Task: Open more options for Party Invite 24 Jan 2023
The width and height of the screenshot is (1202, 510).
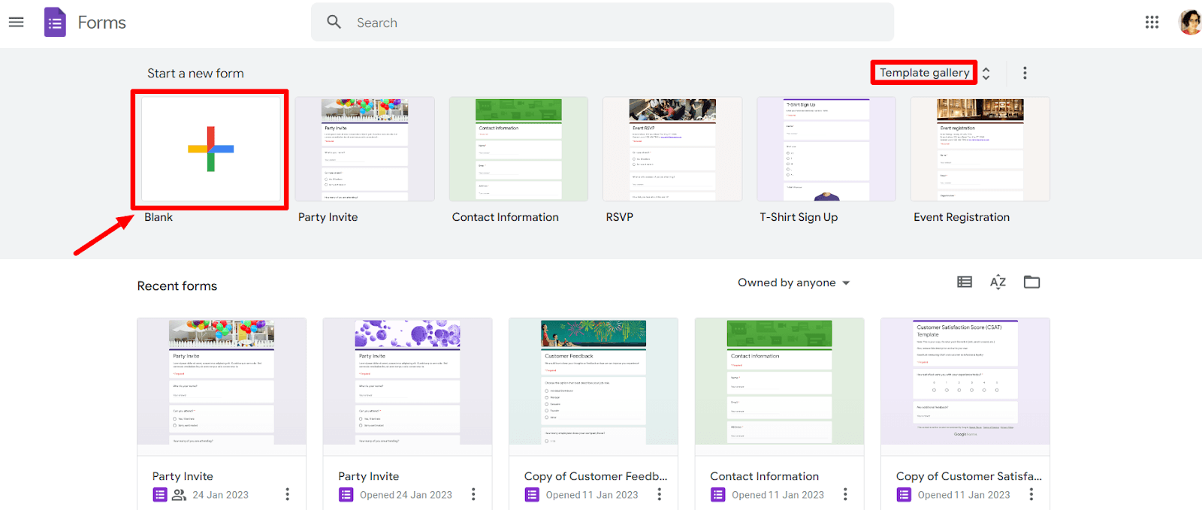Action: [287, 494]
